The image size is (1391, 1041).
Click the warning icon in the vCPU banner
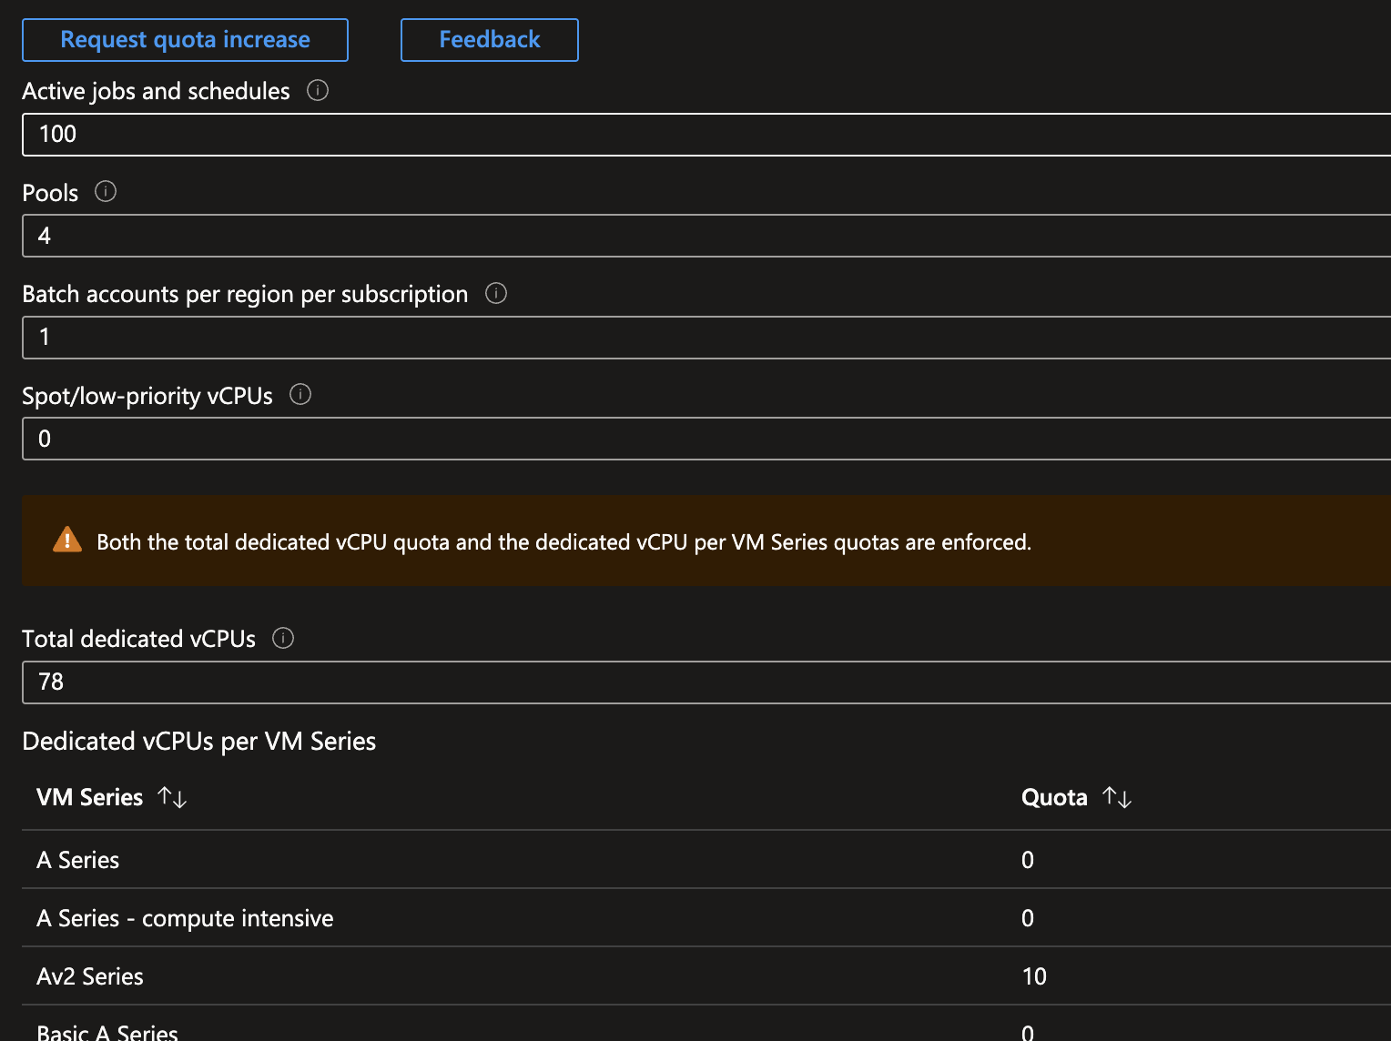click(x=67, y=540)
